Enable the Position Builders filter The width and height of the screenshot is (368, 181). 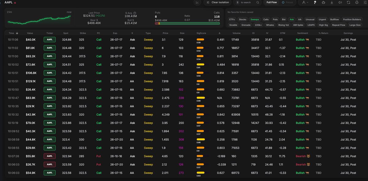click(x=352, y=19)
